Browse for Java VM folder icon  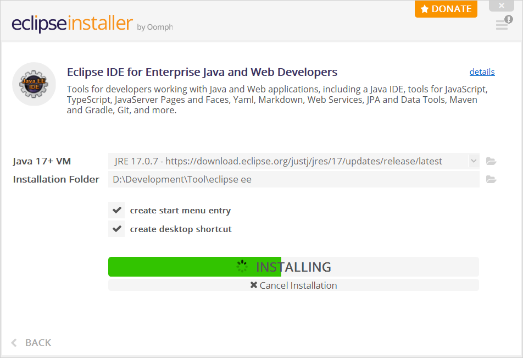pos(491,161)
